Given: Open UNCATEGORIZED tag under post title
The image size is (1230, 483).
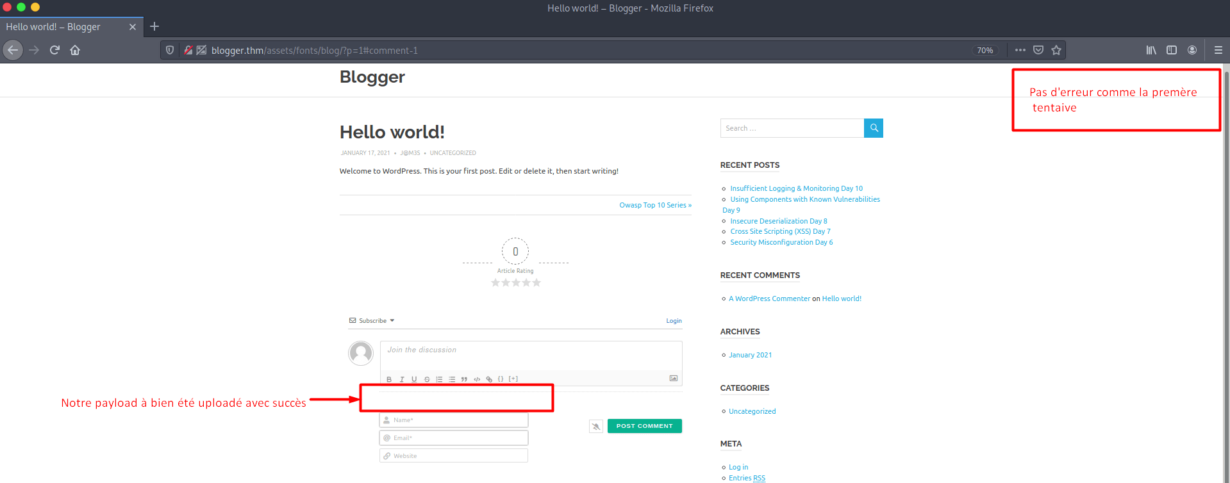Looking at the screenshot, I should (453, 153).
